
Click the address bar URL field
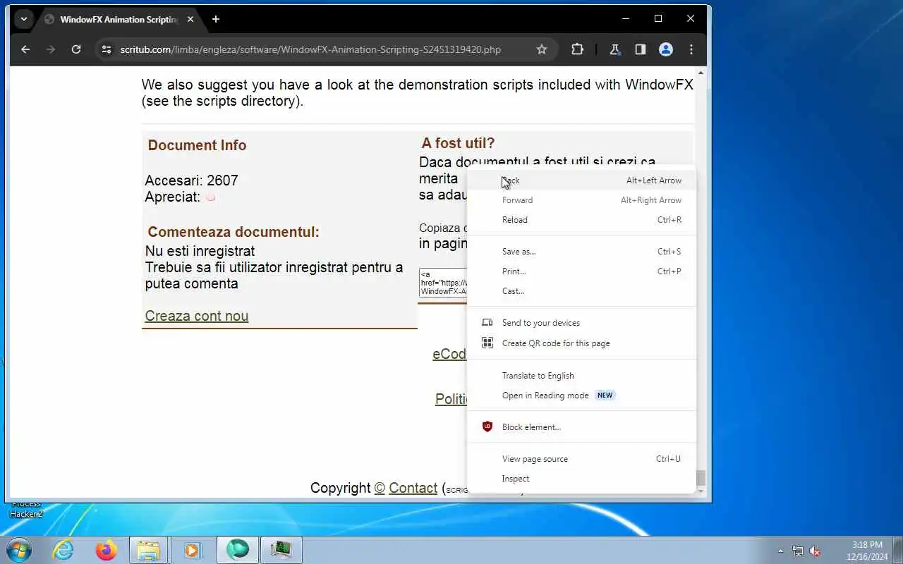tap(310, 49)
